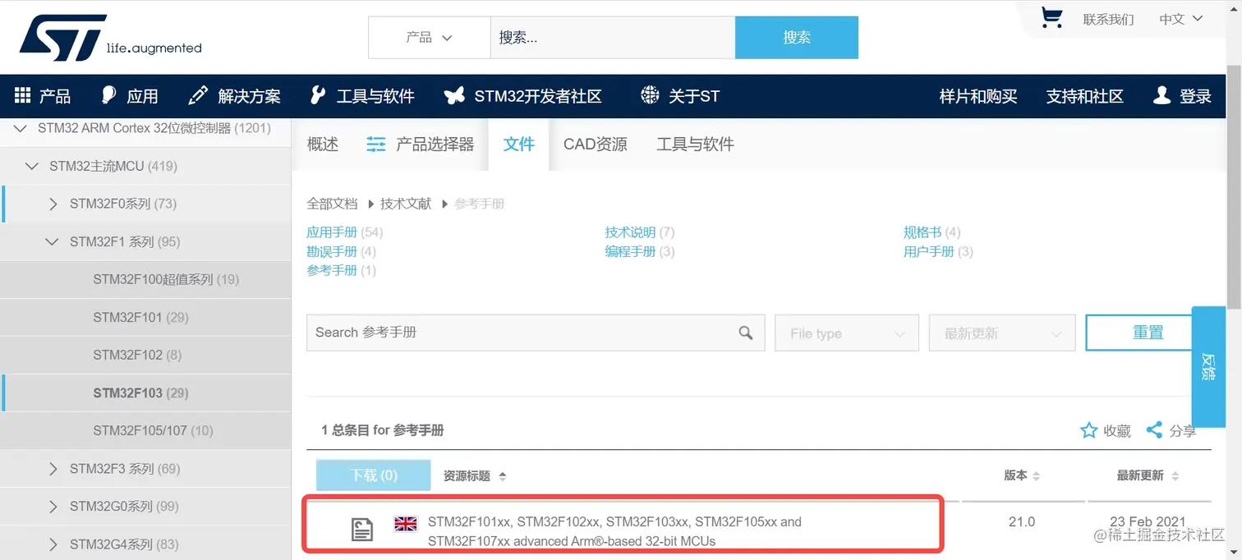Click the STM32 community butterfly icon
The image size is (1242, 560).
453,96
